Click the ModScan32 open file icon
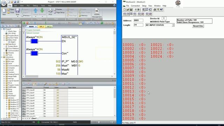Screen dimensions: 224x126 click(128, 9)
